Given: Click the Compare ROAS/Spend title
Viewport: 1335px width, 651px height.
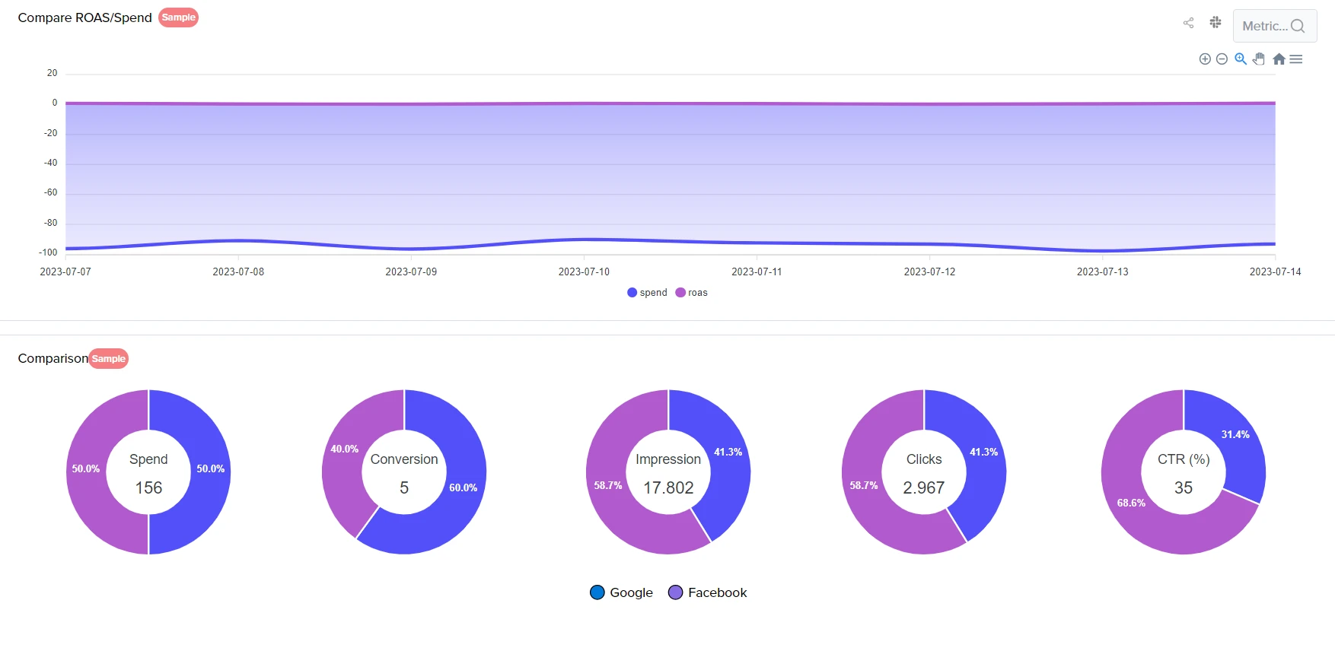Looking at the screenshot, I should 85,17.
